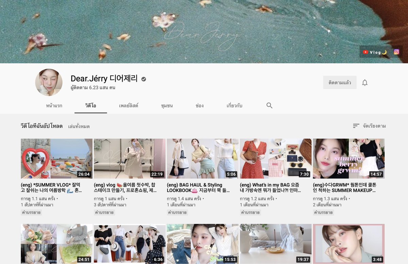Image resolution: width=408 pixels, height=264 pixels.
Task: Click the notification bell icon
Action: click(x=365, y=83)
